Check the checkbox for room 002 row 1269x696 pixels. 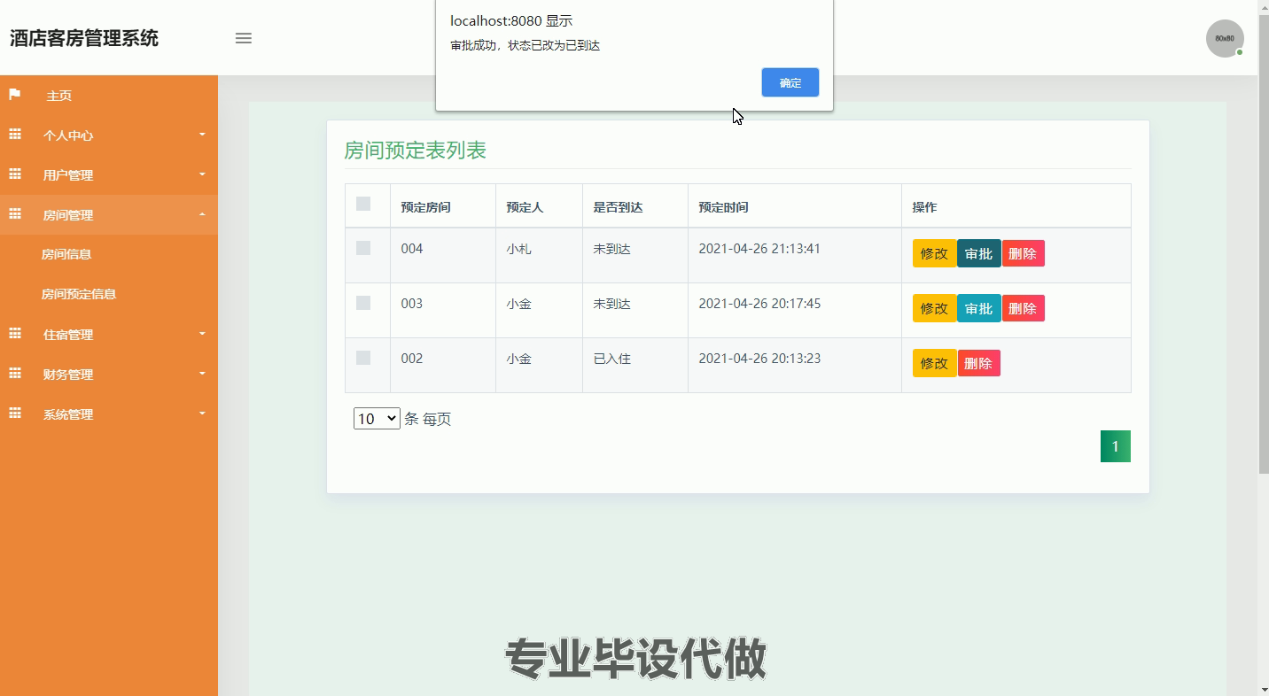363,358
